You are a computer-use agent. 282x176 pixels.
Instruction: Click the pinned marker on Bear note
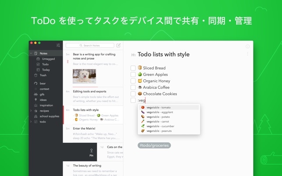(x=68, y=62)
